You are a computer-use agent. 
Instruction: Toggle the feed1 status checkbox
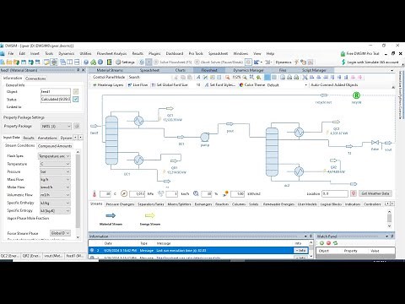pyautogui.click(x=76, y=99)
